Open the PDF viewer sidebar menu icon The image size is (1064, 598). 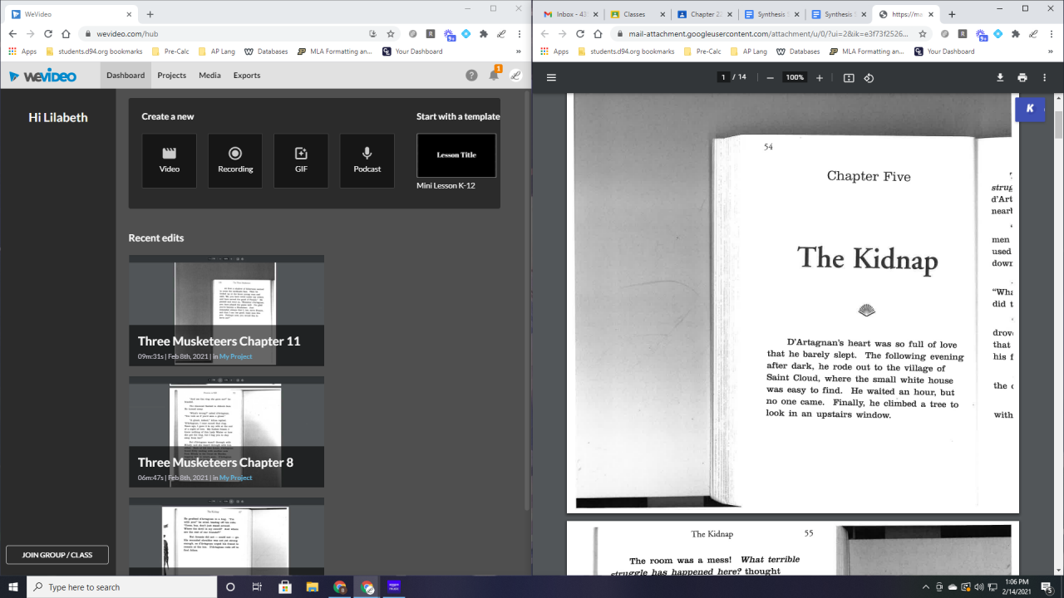[551, 77]
